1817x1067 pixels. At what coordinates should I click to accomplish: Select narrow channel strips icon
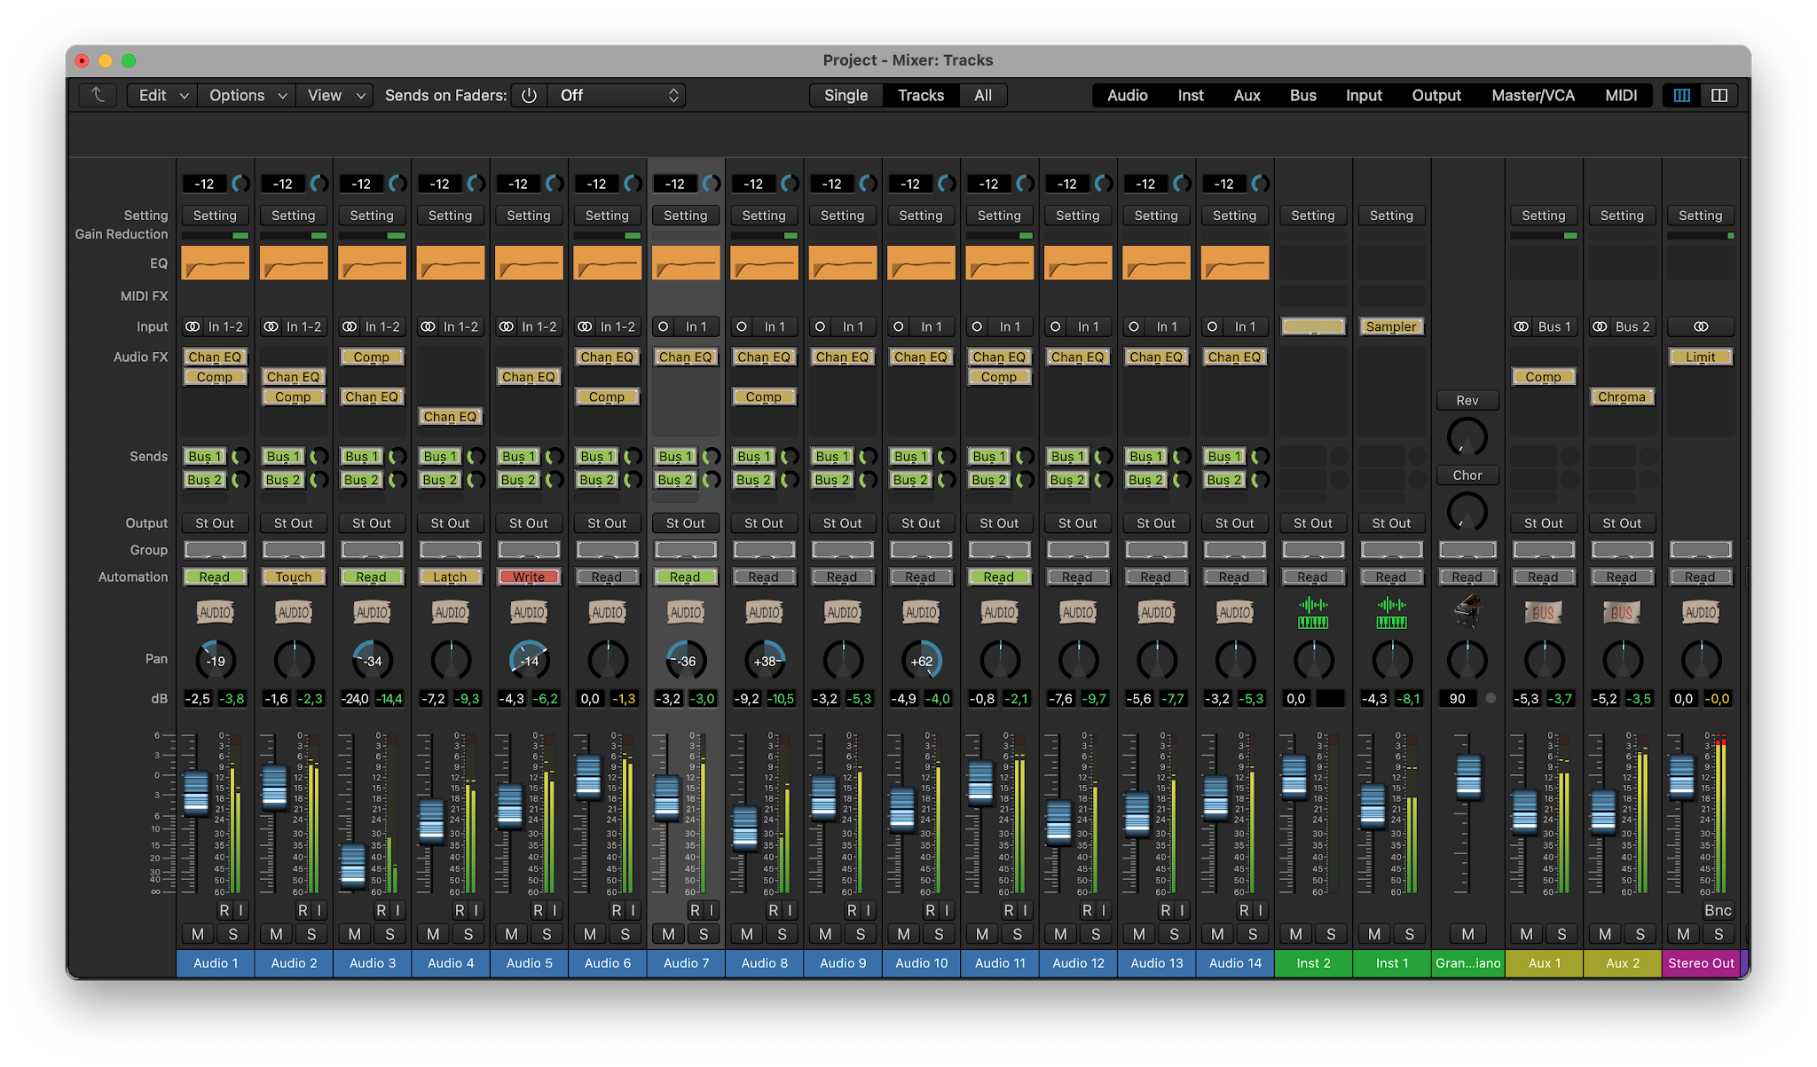click(x=1681, y=95)
